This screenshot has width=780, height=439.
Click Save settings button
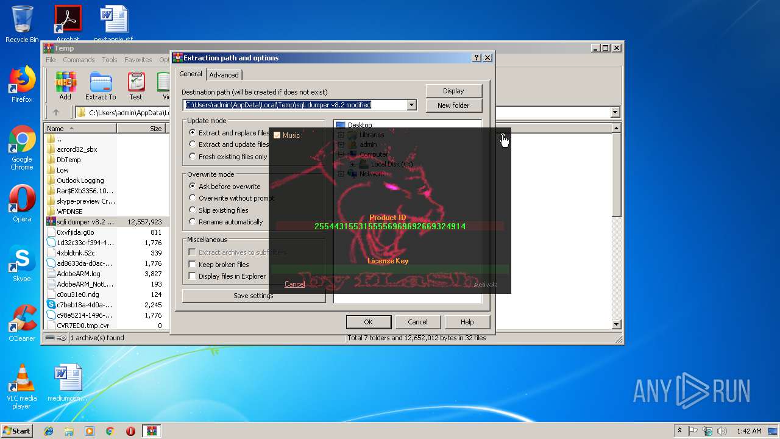(x=253, y=296)
